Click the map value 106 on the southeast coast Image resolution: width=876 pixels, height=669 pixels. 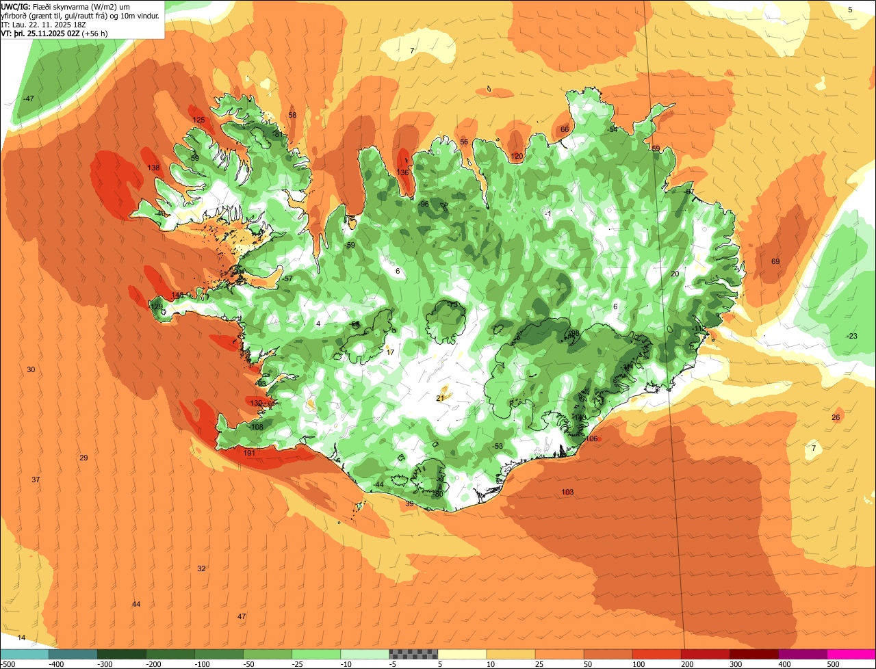click(592, 439)
